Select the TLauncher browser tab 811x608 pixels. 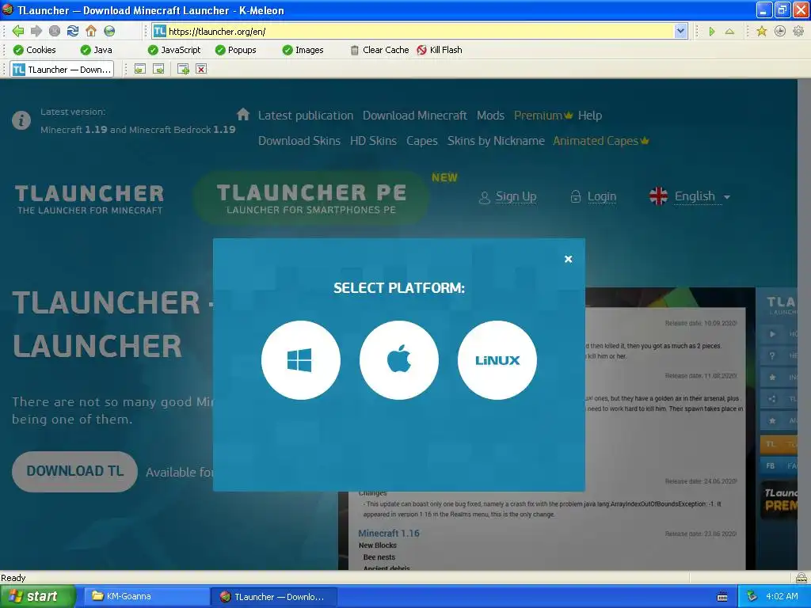coord(62,70)
